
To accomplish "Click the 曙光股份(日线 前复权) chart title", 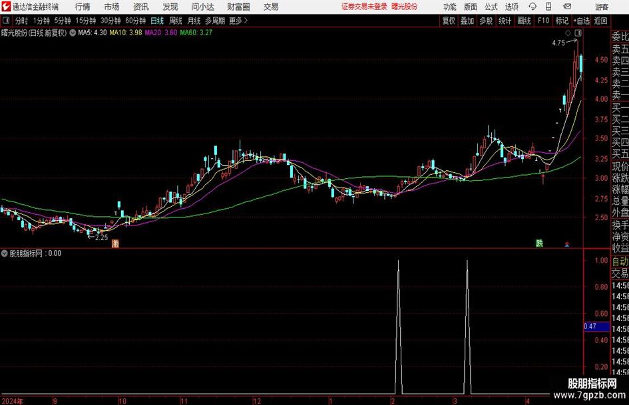I will [x=34, y=33].
